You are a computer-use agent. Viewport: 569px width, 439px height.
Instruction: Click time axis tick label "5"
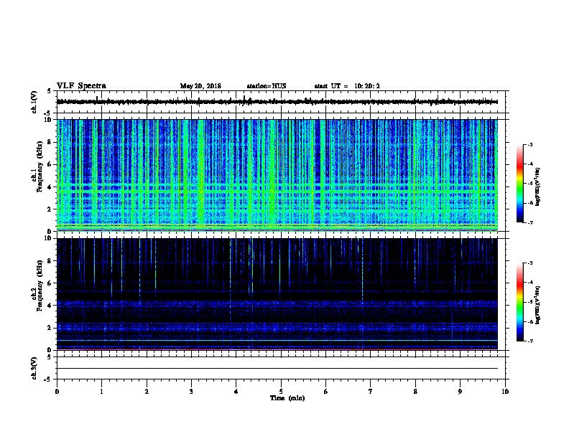(x=281, y=392)
